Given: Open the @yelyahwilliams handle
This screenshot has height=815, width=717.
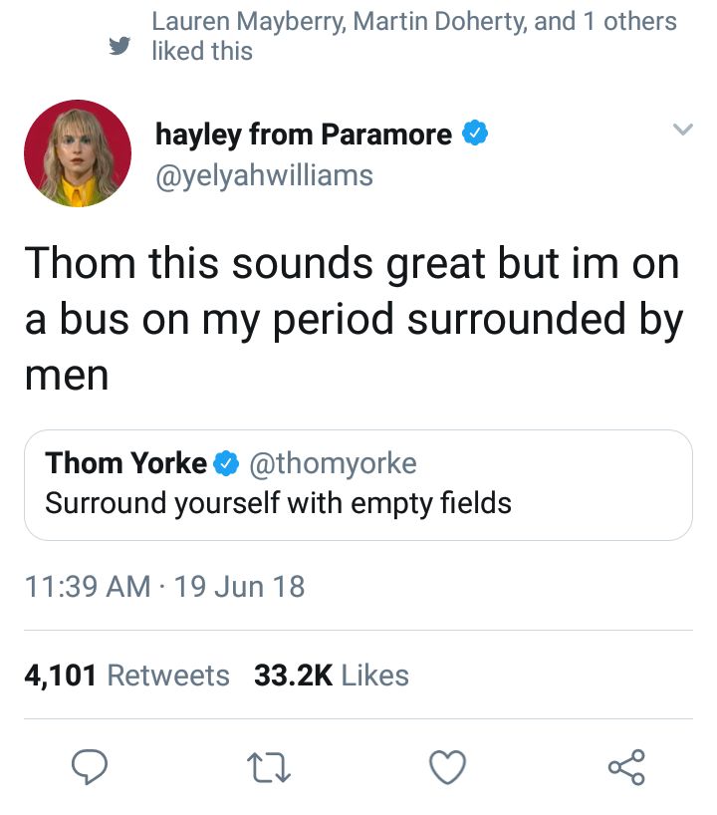Looking at the screenshot, I should [x=264, y=175].
